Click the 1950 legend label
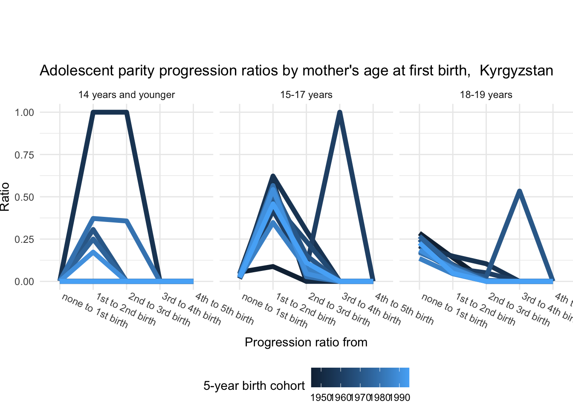The image size is (573, 409). point(321,398)
